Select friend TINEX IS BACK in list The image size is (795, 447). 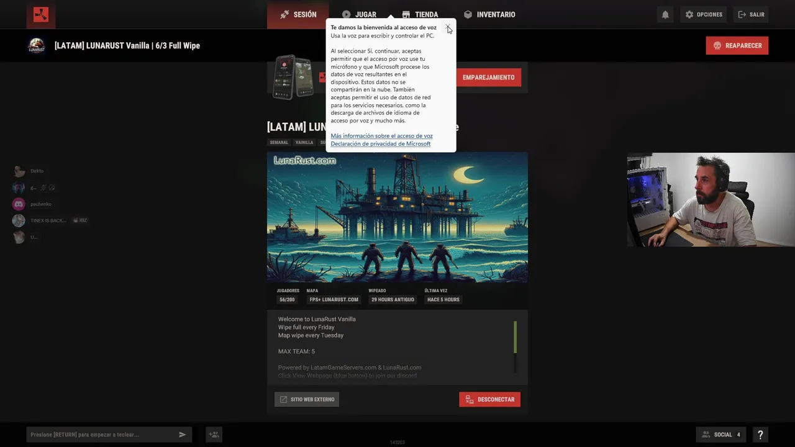point(50,220)
